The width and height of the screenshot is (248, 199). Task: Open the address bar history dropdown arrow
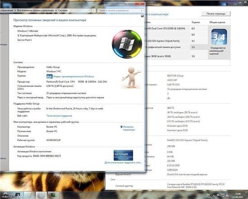[89, 10]
